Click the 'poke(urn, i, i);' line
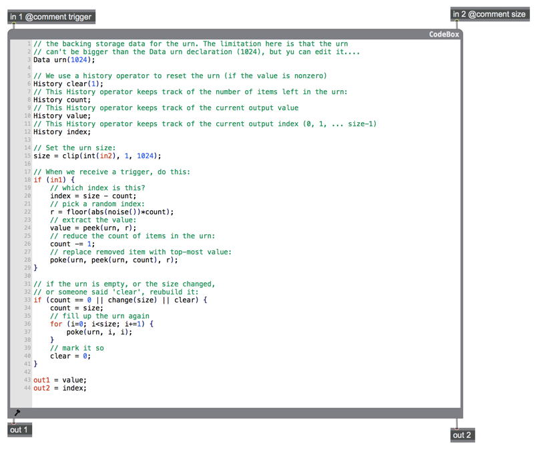 point(99,332)
